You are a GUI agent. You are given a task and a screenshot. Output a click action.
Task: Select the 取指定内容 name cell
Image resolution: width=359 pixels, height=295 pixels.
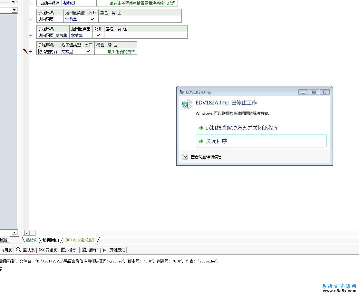coord(48,51)
